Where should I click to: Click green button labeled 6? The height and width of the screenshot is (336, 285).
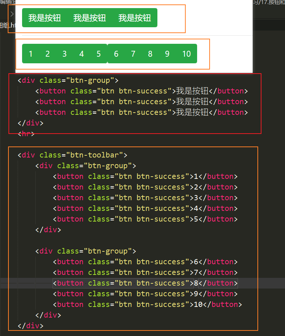tap(116, 54)
